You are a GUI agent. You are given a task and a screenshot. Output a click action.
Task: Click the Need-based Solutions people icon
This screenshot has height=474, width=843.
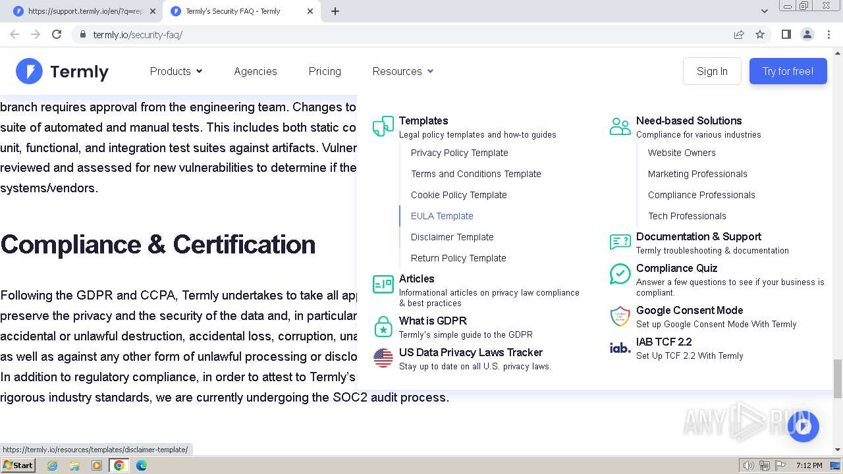(x=620, y=126)
